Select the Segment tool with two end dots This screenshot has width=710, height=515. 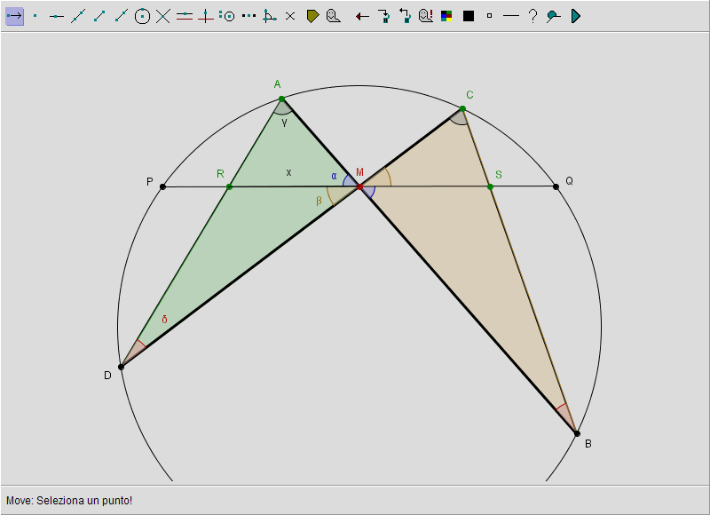[x=99, y=16]
